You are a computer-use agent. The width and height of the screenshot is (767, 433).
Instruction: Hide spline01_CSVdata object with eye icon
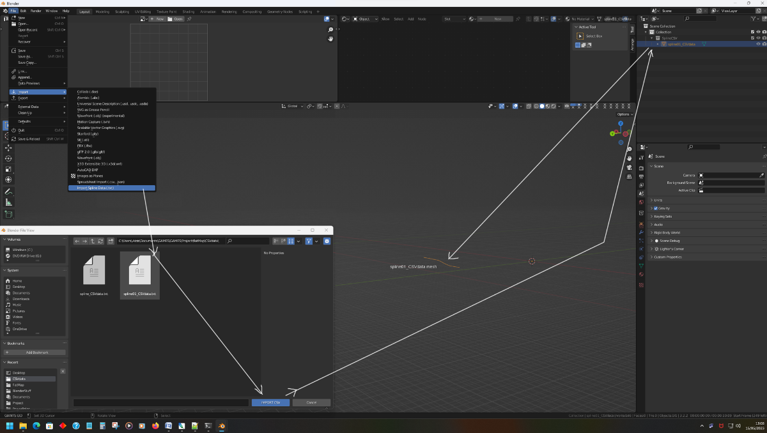759,44
